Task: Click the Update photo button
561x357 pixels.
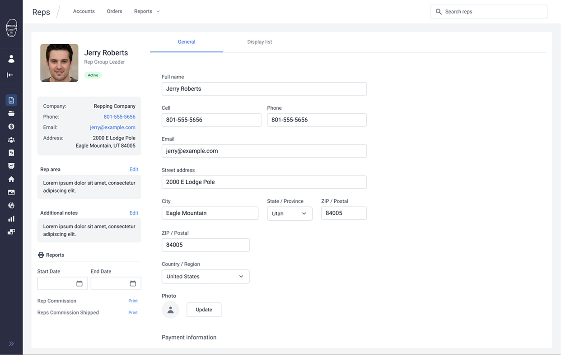Action: click(x=204, y=310)
